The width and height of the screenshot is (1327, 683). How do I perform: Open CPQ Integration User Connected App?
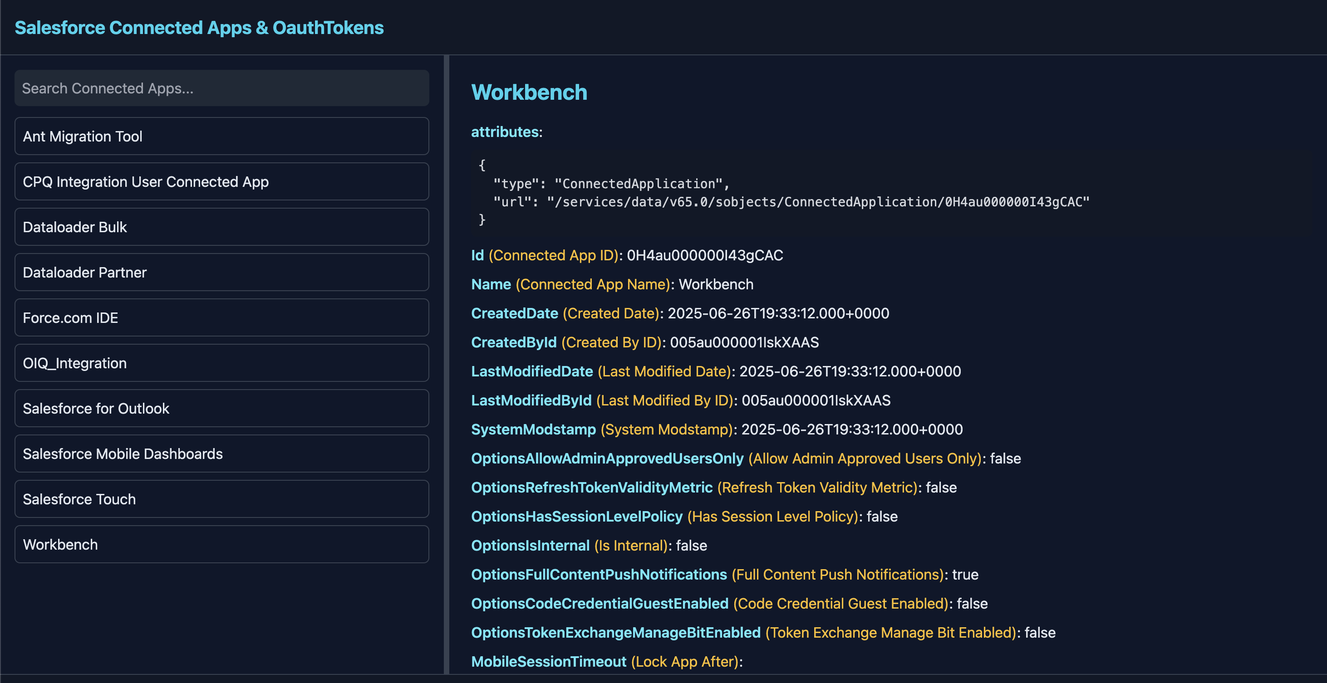[221, 181]
